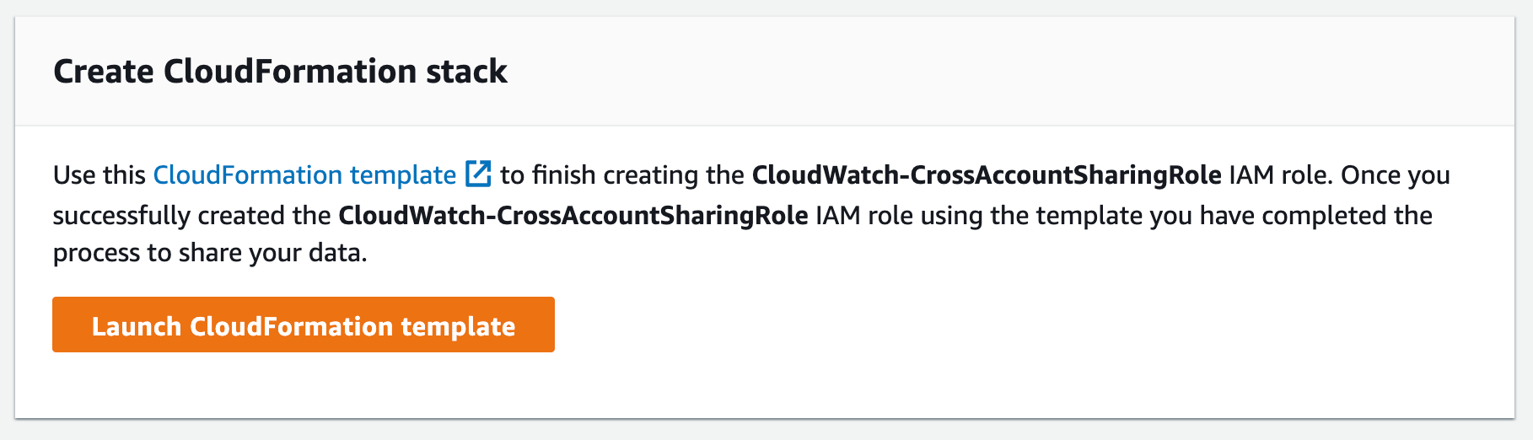Screen dimensions: 1533x440
Task: Click the word 'template' inside the blue link
Action: [403, 175]
